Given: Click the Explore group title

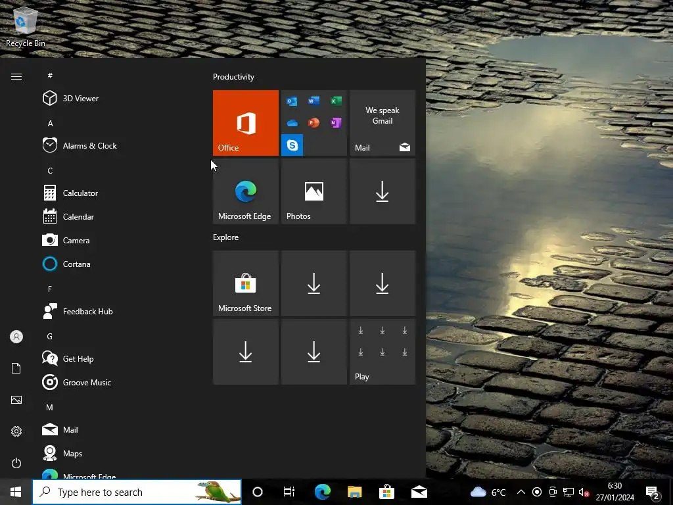Looking at the screenshot, I should pyautogui.click(x=226, y=237).
